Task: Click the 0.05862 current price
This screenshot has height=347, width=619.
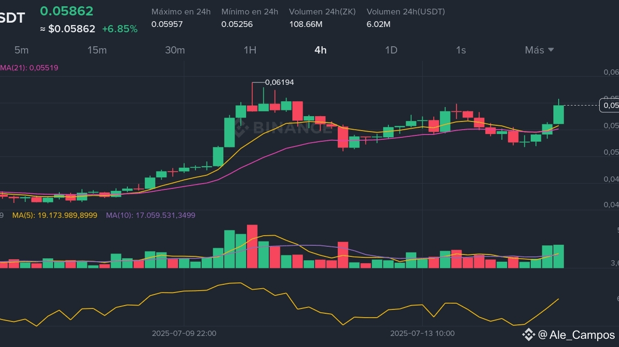Action: (67, 11)
